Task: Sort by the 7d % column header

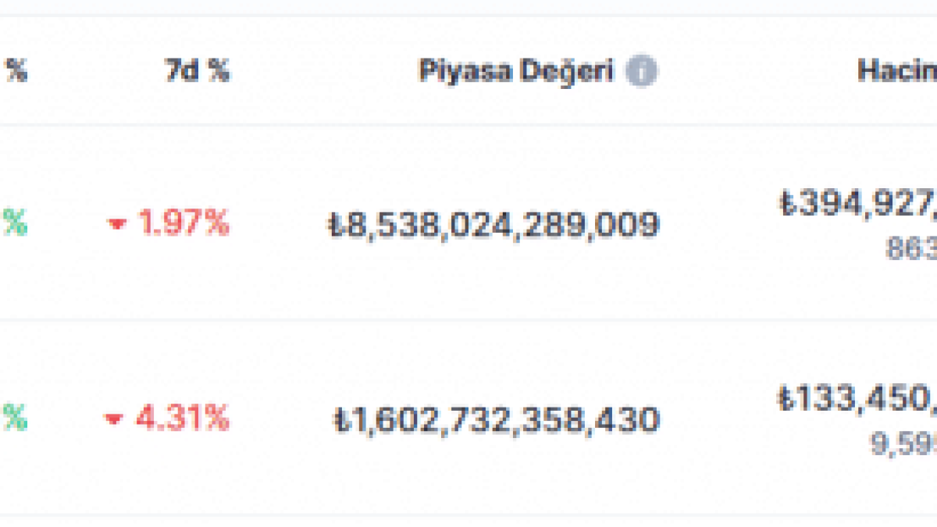Action: coord(198,72)
